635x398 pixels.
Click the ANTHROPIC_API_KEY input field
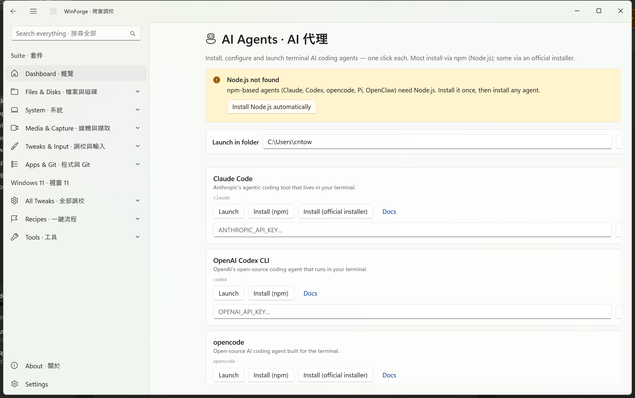[x=413, y=230]
